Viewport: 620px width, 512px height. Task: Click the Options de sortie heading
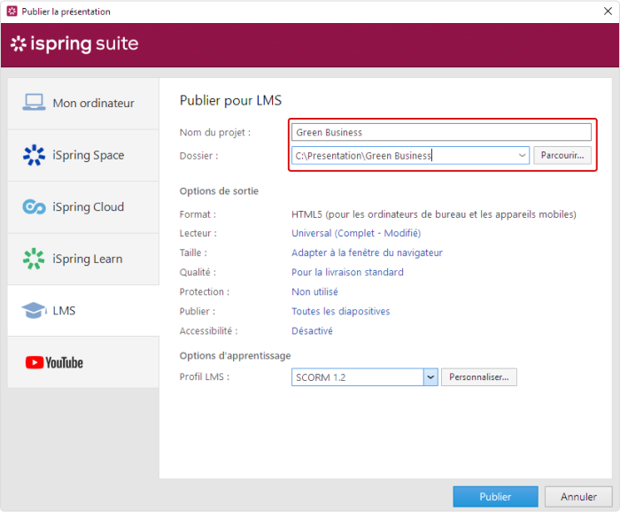(x=219, y=191)
